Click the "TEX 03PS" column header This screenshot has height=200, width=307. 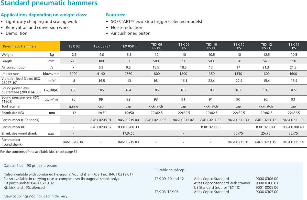click(x=102, y=46)
